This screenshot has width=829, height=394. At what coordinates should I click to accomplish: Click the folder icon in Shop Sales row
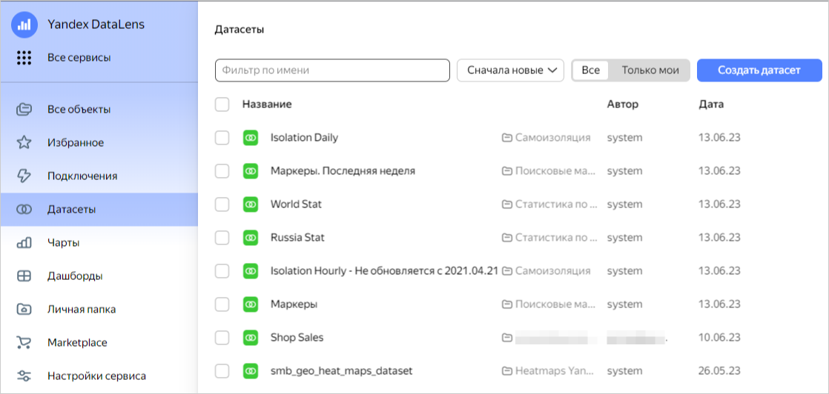(x=507, y=338)
